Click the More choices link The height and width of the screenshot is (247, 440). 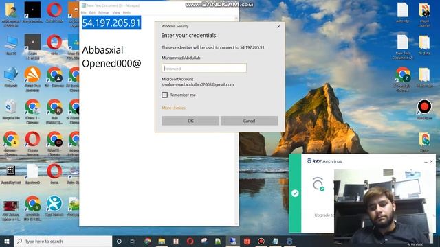tap(173, 108)
